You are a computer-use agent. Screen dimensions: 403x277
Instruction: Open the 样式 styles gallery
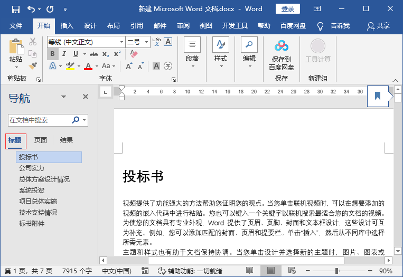[221, 52]
